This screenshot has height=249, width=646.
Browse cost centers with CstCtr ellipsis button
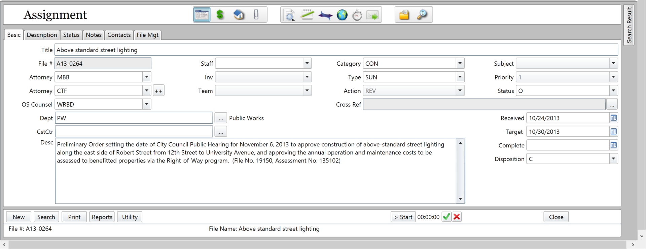(x=221, y=132)
